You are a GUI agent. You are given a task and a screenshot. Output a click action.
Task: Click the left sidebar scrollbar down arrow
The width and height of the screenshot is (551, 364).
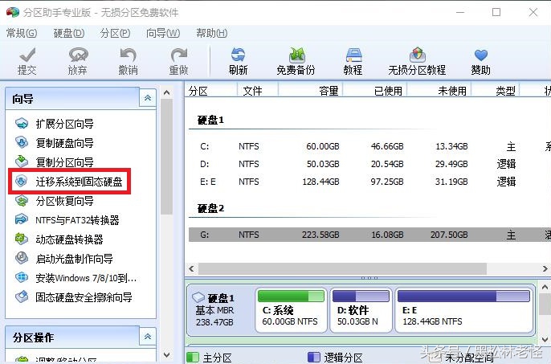click(166, 355)
